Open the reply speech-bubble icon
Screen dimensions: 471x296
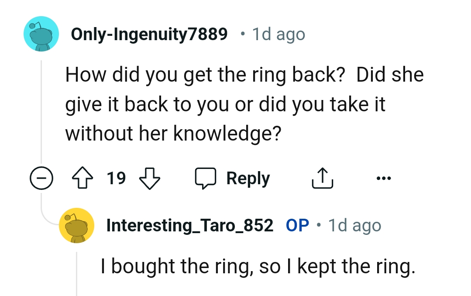(x=206, y=178)
